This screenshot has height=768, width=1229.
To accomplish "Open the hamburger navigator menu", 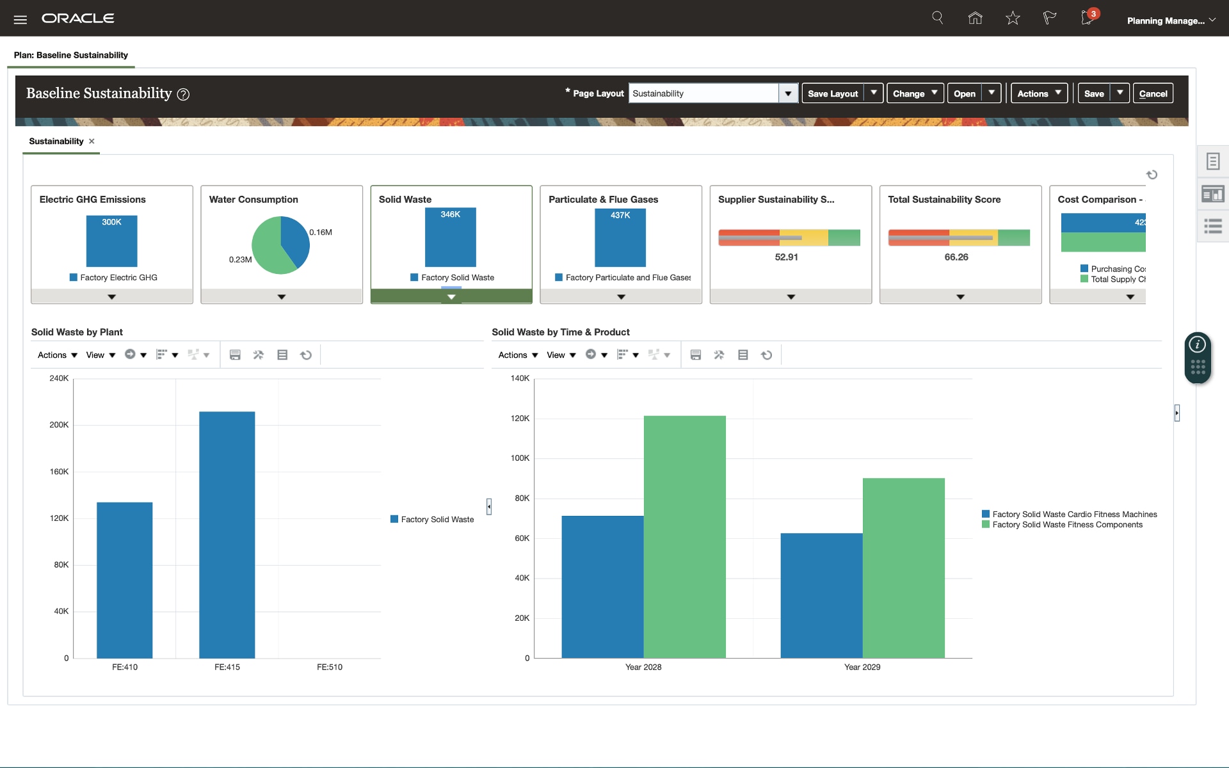I will point(20,19).
